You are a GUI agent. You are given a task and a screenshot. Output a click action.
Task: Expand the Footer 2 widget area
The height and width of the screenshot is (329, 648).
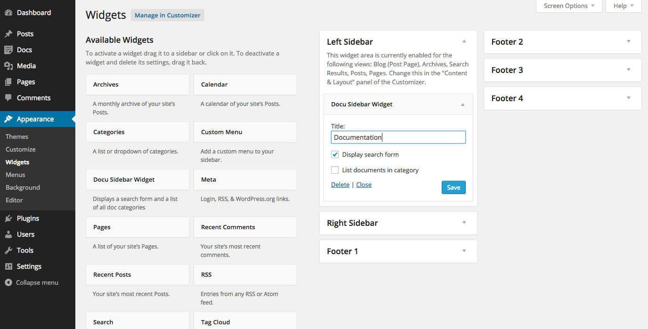pyautogui.click(x=628, y=42)
